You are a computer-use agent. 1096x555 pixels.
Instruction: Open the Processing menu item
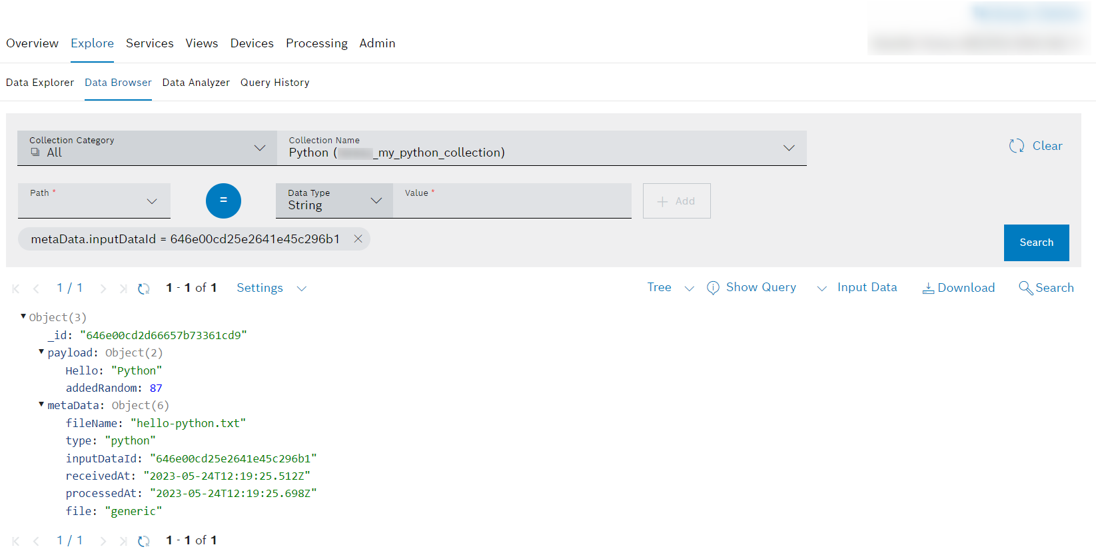[316, 43]
